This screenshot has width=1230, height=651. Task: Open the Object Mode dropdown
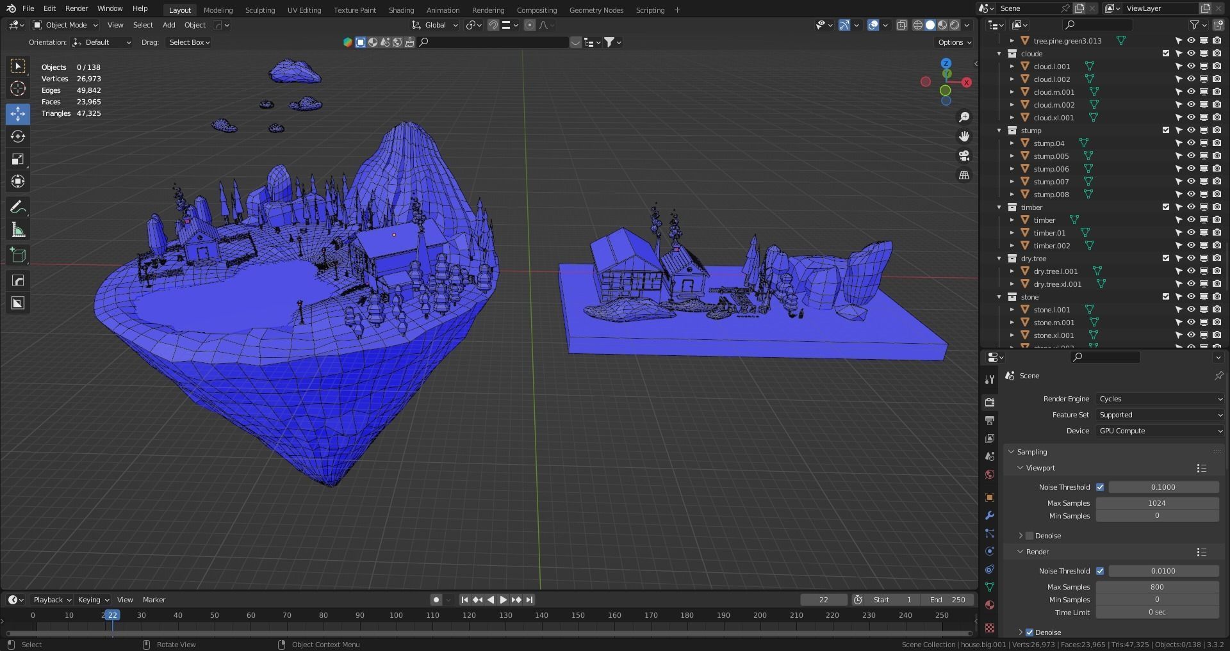[x=65, y=25]
